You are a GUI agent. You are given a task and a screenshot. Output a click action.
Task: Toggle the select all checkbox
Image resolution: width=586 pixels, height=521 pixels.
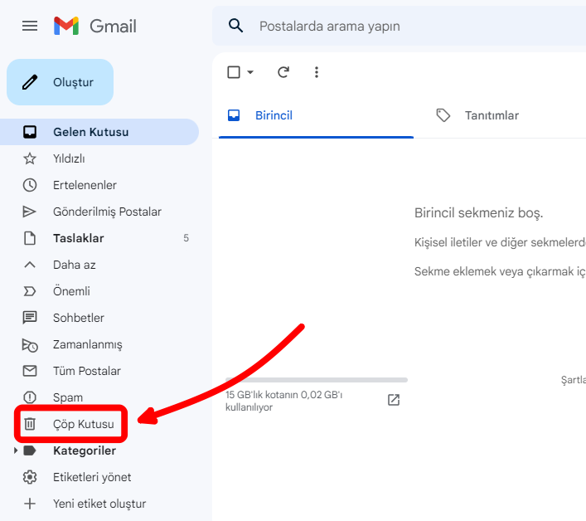click(234, 72)
